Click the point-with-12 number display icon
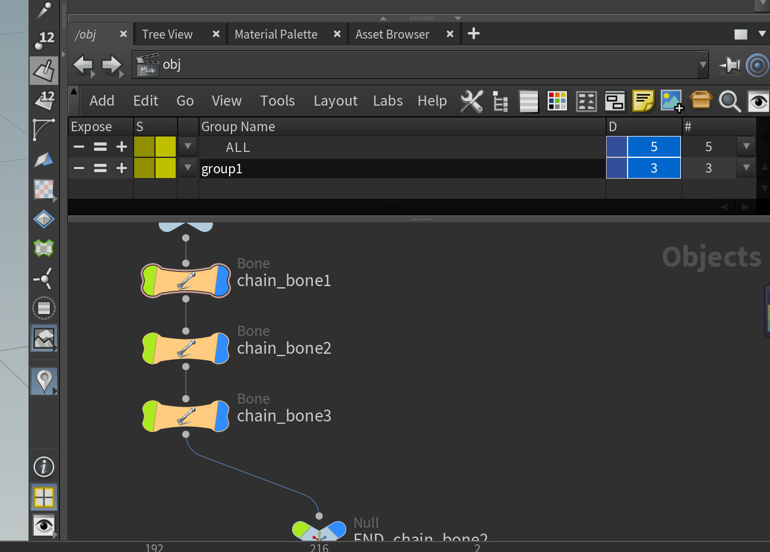 44,40
